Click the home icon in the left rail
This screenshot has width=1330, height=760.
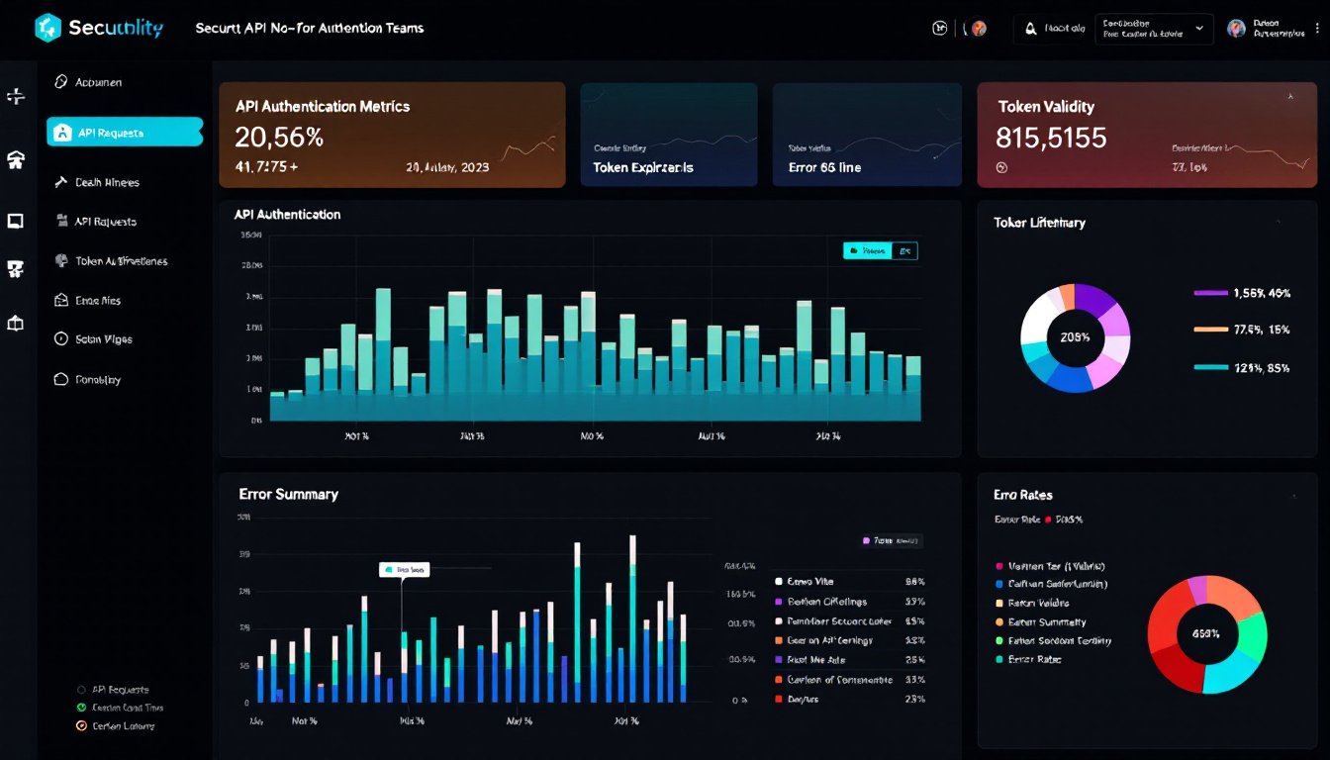[16, 160]
